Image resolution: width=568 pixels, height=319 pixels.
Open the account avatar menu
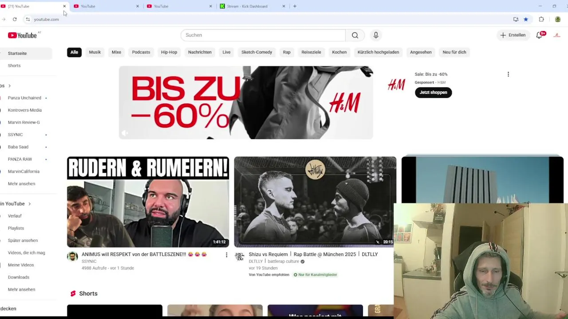point(557,35)
